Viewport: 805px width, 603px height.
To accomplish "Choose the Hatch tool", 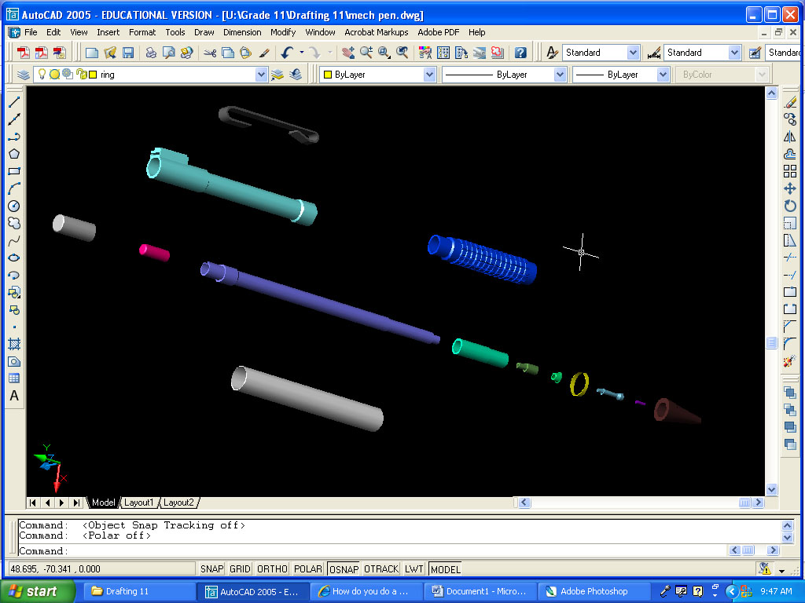I will point(14,344).
